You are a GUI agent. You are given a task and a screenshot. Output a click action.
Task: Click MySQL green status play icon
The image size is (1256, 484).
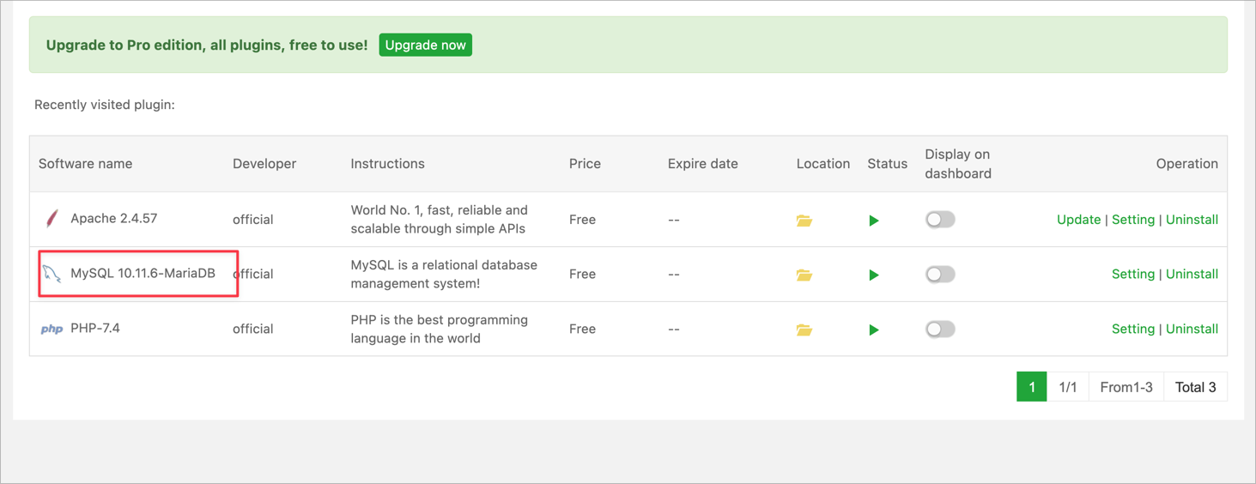coord(874,275)
